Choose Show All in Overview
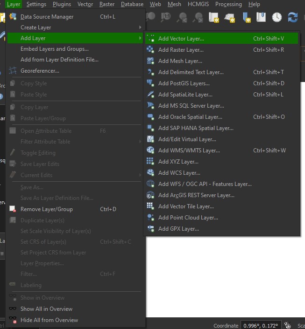The image size is (305, 329). pyautogui.click(x=75, y=309)
